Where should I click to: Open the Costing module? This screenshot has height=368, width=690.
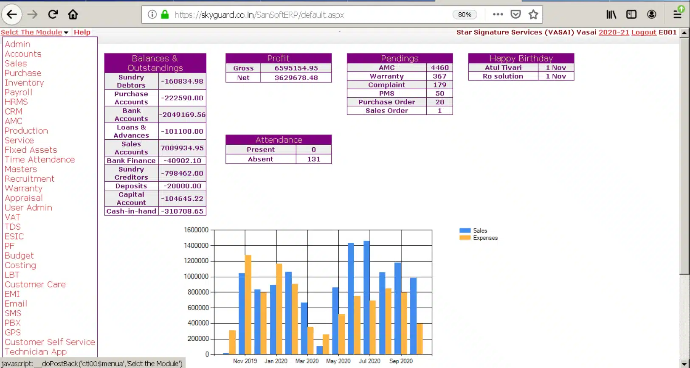coord(20,265)
